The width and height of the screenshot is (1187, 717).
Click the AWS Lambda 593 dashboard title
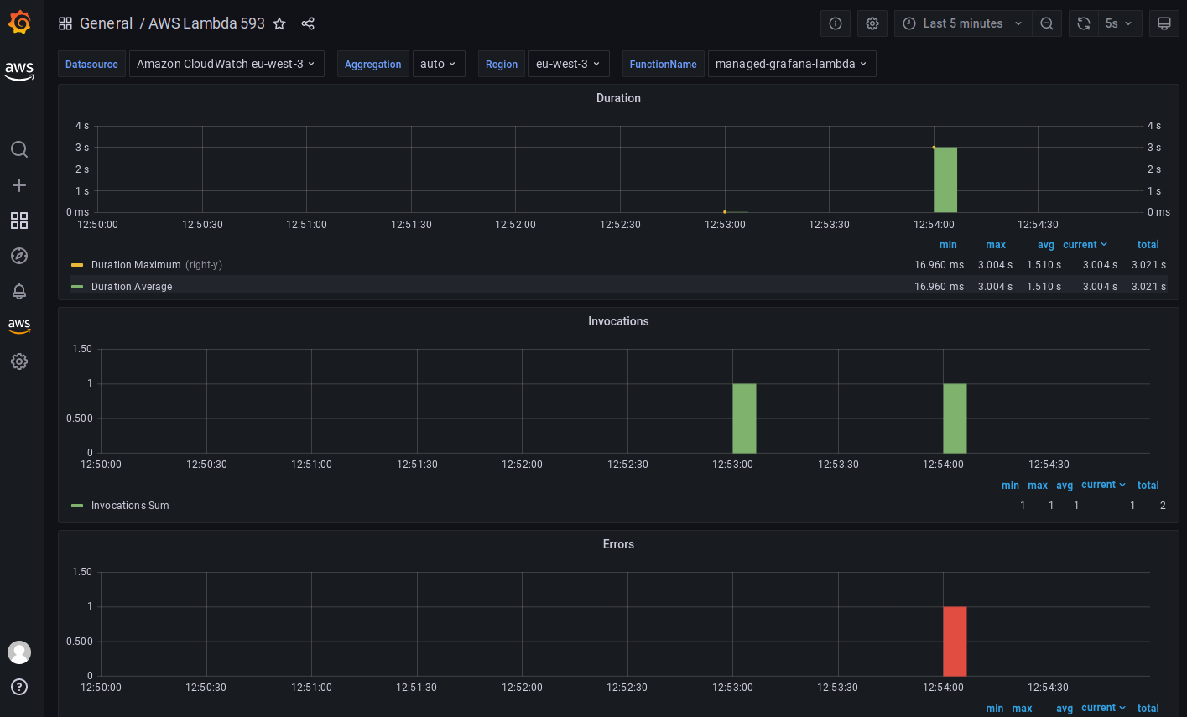(206, 23)
